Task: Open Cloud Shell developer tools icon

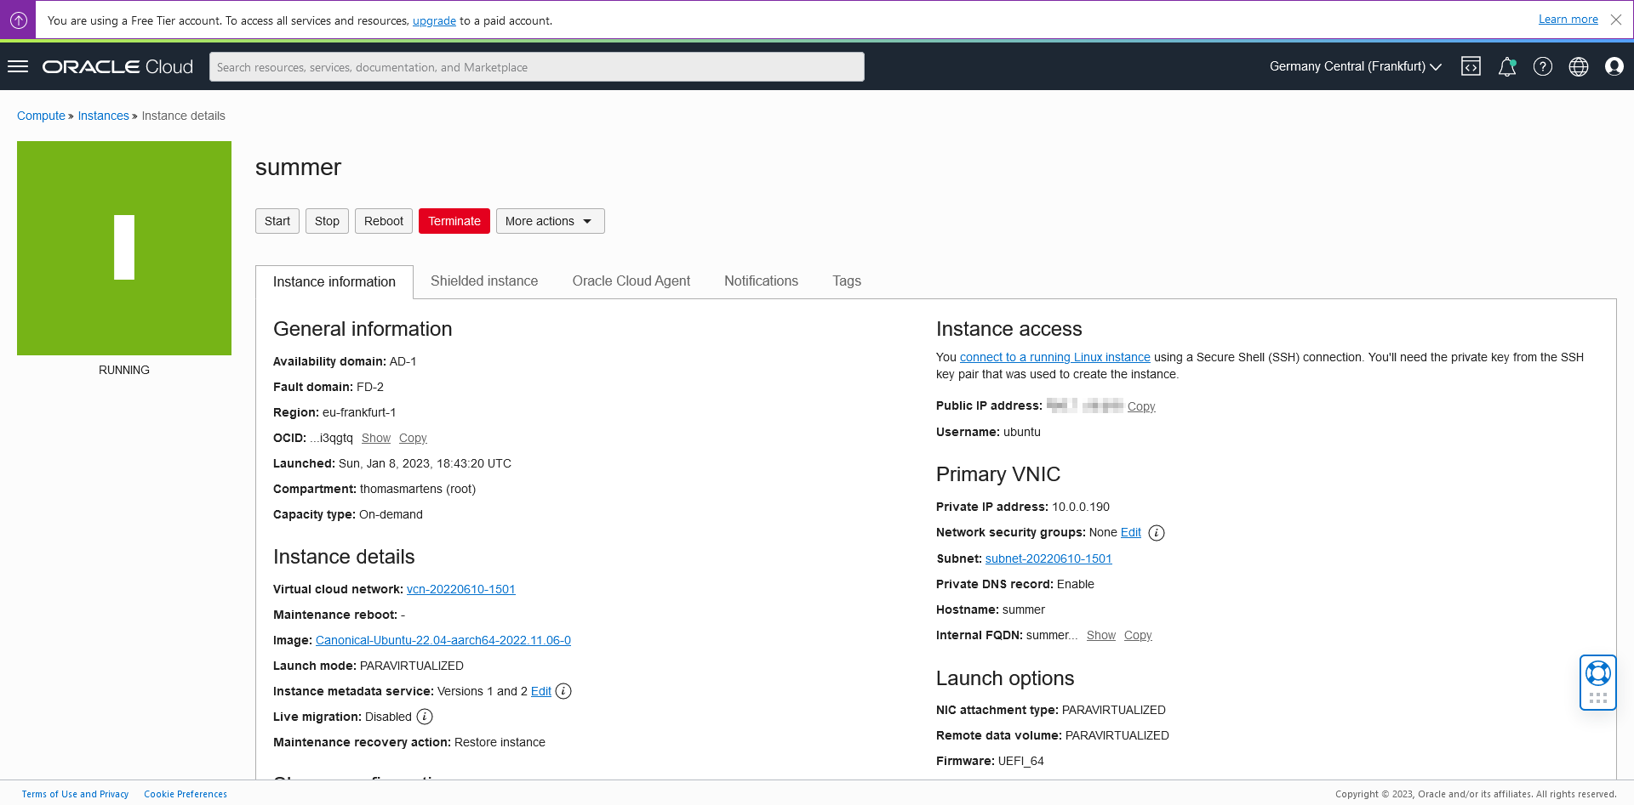Action: tap(1471, 66)
